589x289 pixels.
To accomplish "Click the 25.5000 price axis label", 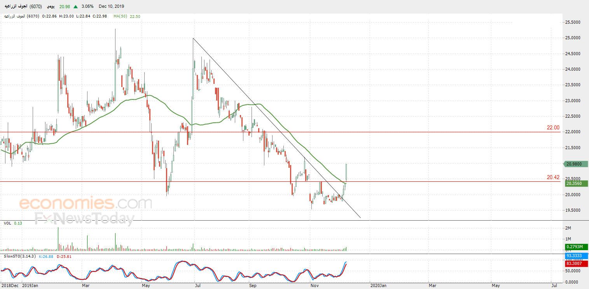I will pyautogui.click(x=573, y=22).
